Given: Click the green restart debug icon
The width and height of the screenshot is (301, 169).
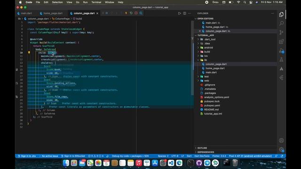Looking at the screenshot, I should [x=131, y=13].
